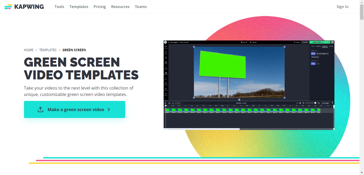This screenshot has height=175, width=364.
Task: Select the Audio icon in the editor sidebar
Action: (x=166, y=78)
